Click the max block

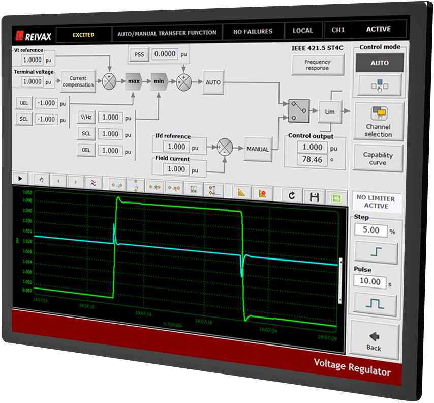(134, 81)
